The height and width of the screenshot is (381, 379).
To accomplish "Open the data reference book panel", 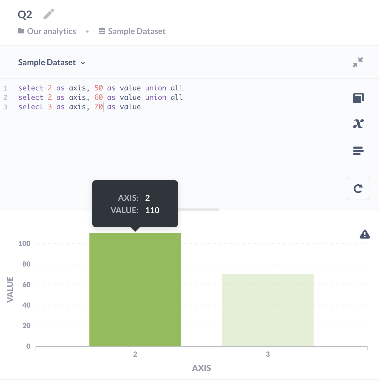I will tap(358, 98).
